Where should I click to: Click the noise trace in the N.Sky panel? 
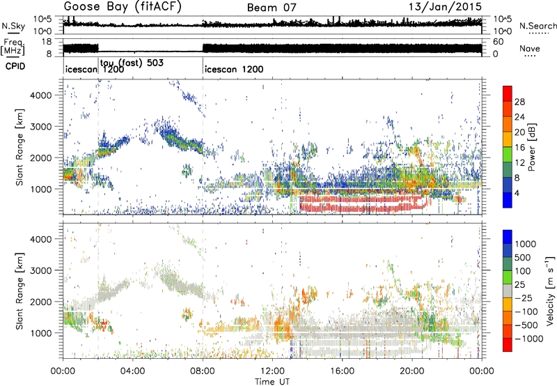tap(272, 24)
